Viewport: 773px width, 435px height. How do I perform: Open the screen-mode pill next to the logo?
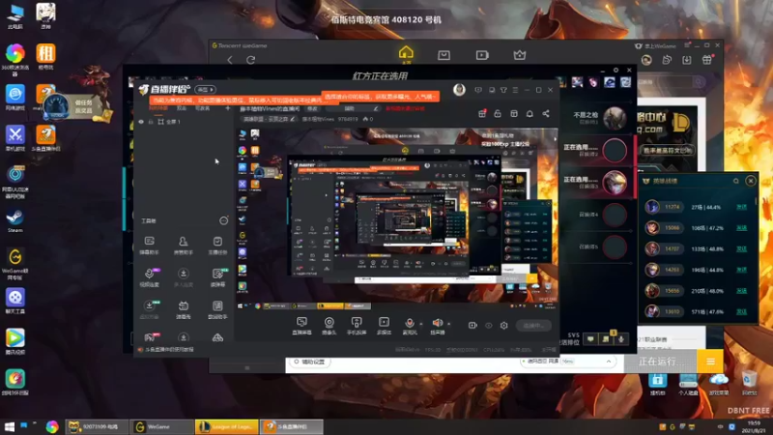coord(205,90)
